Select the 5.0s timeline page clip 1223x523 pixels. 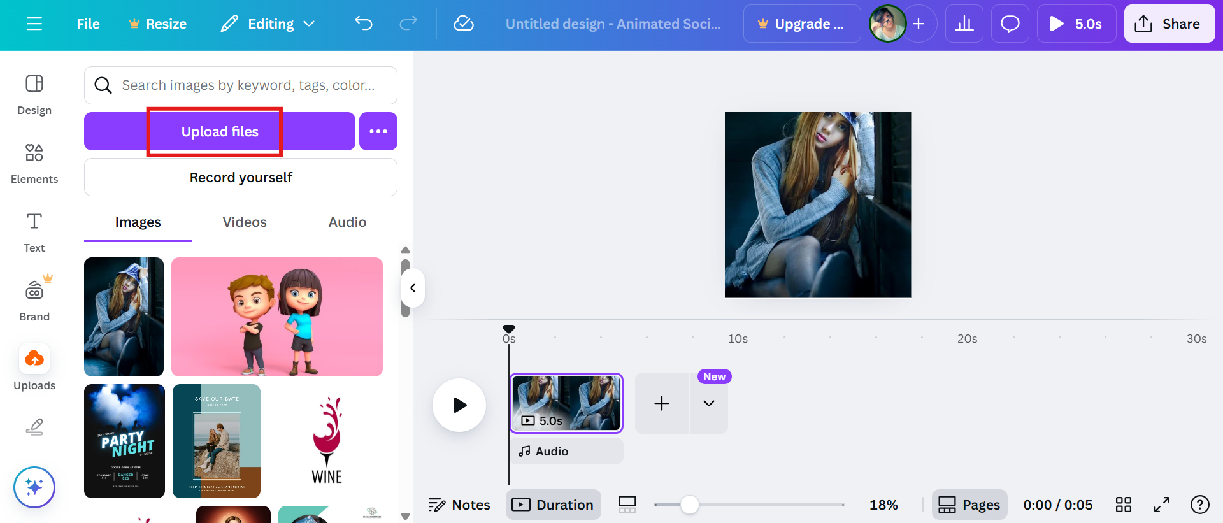pos(566,403)
